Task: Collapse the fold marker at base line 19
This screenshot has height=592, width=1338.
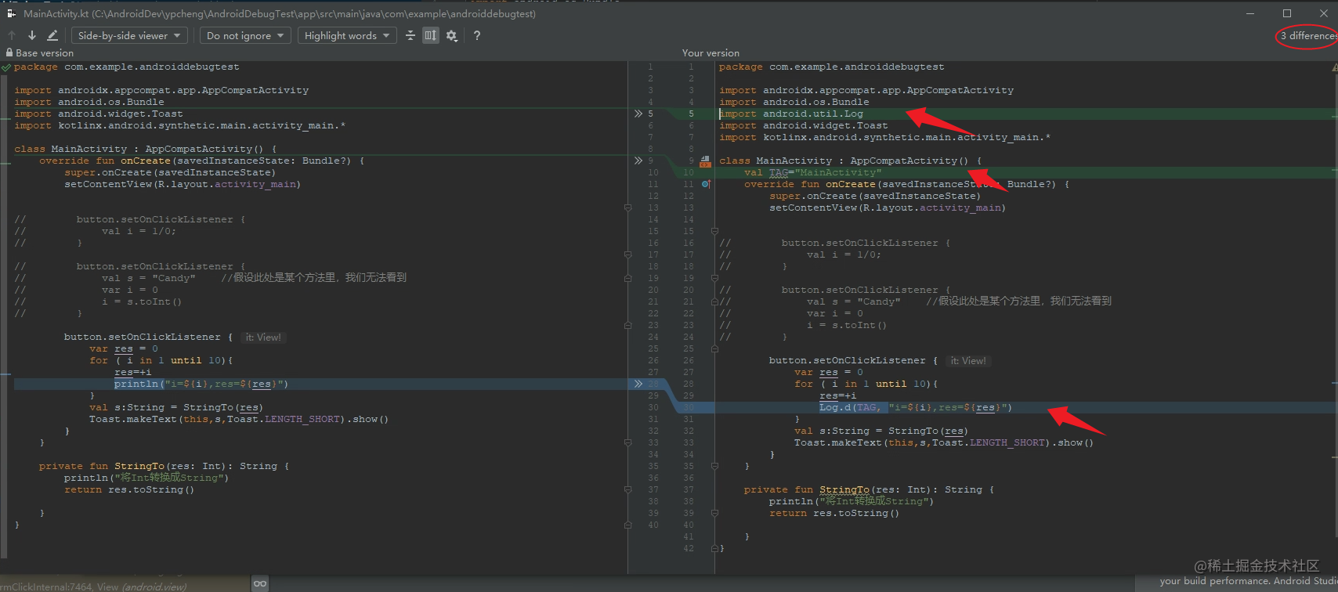Action: (x=627, y=278)
